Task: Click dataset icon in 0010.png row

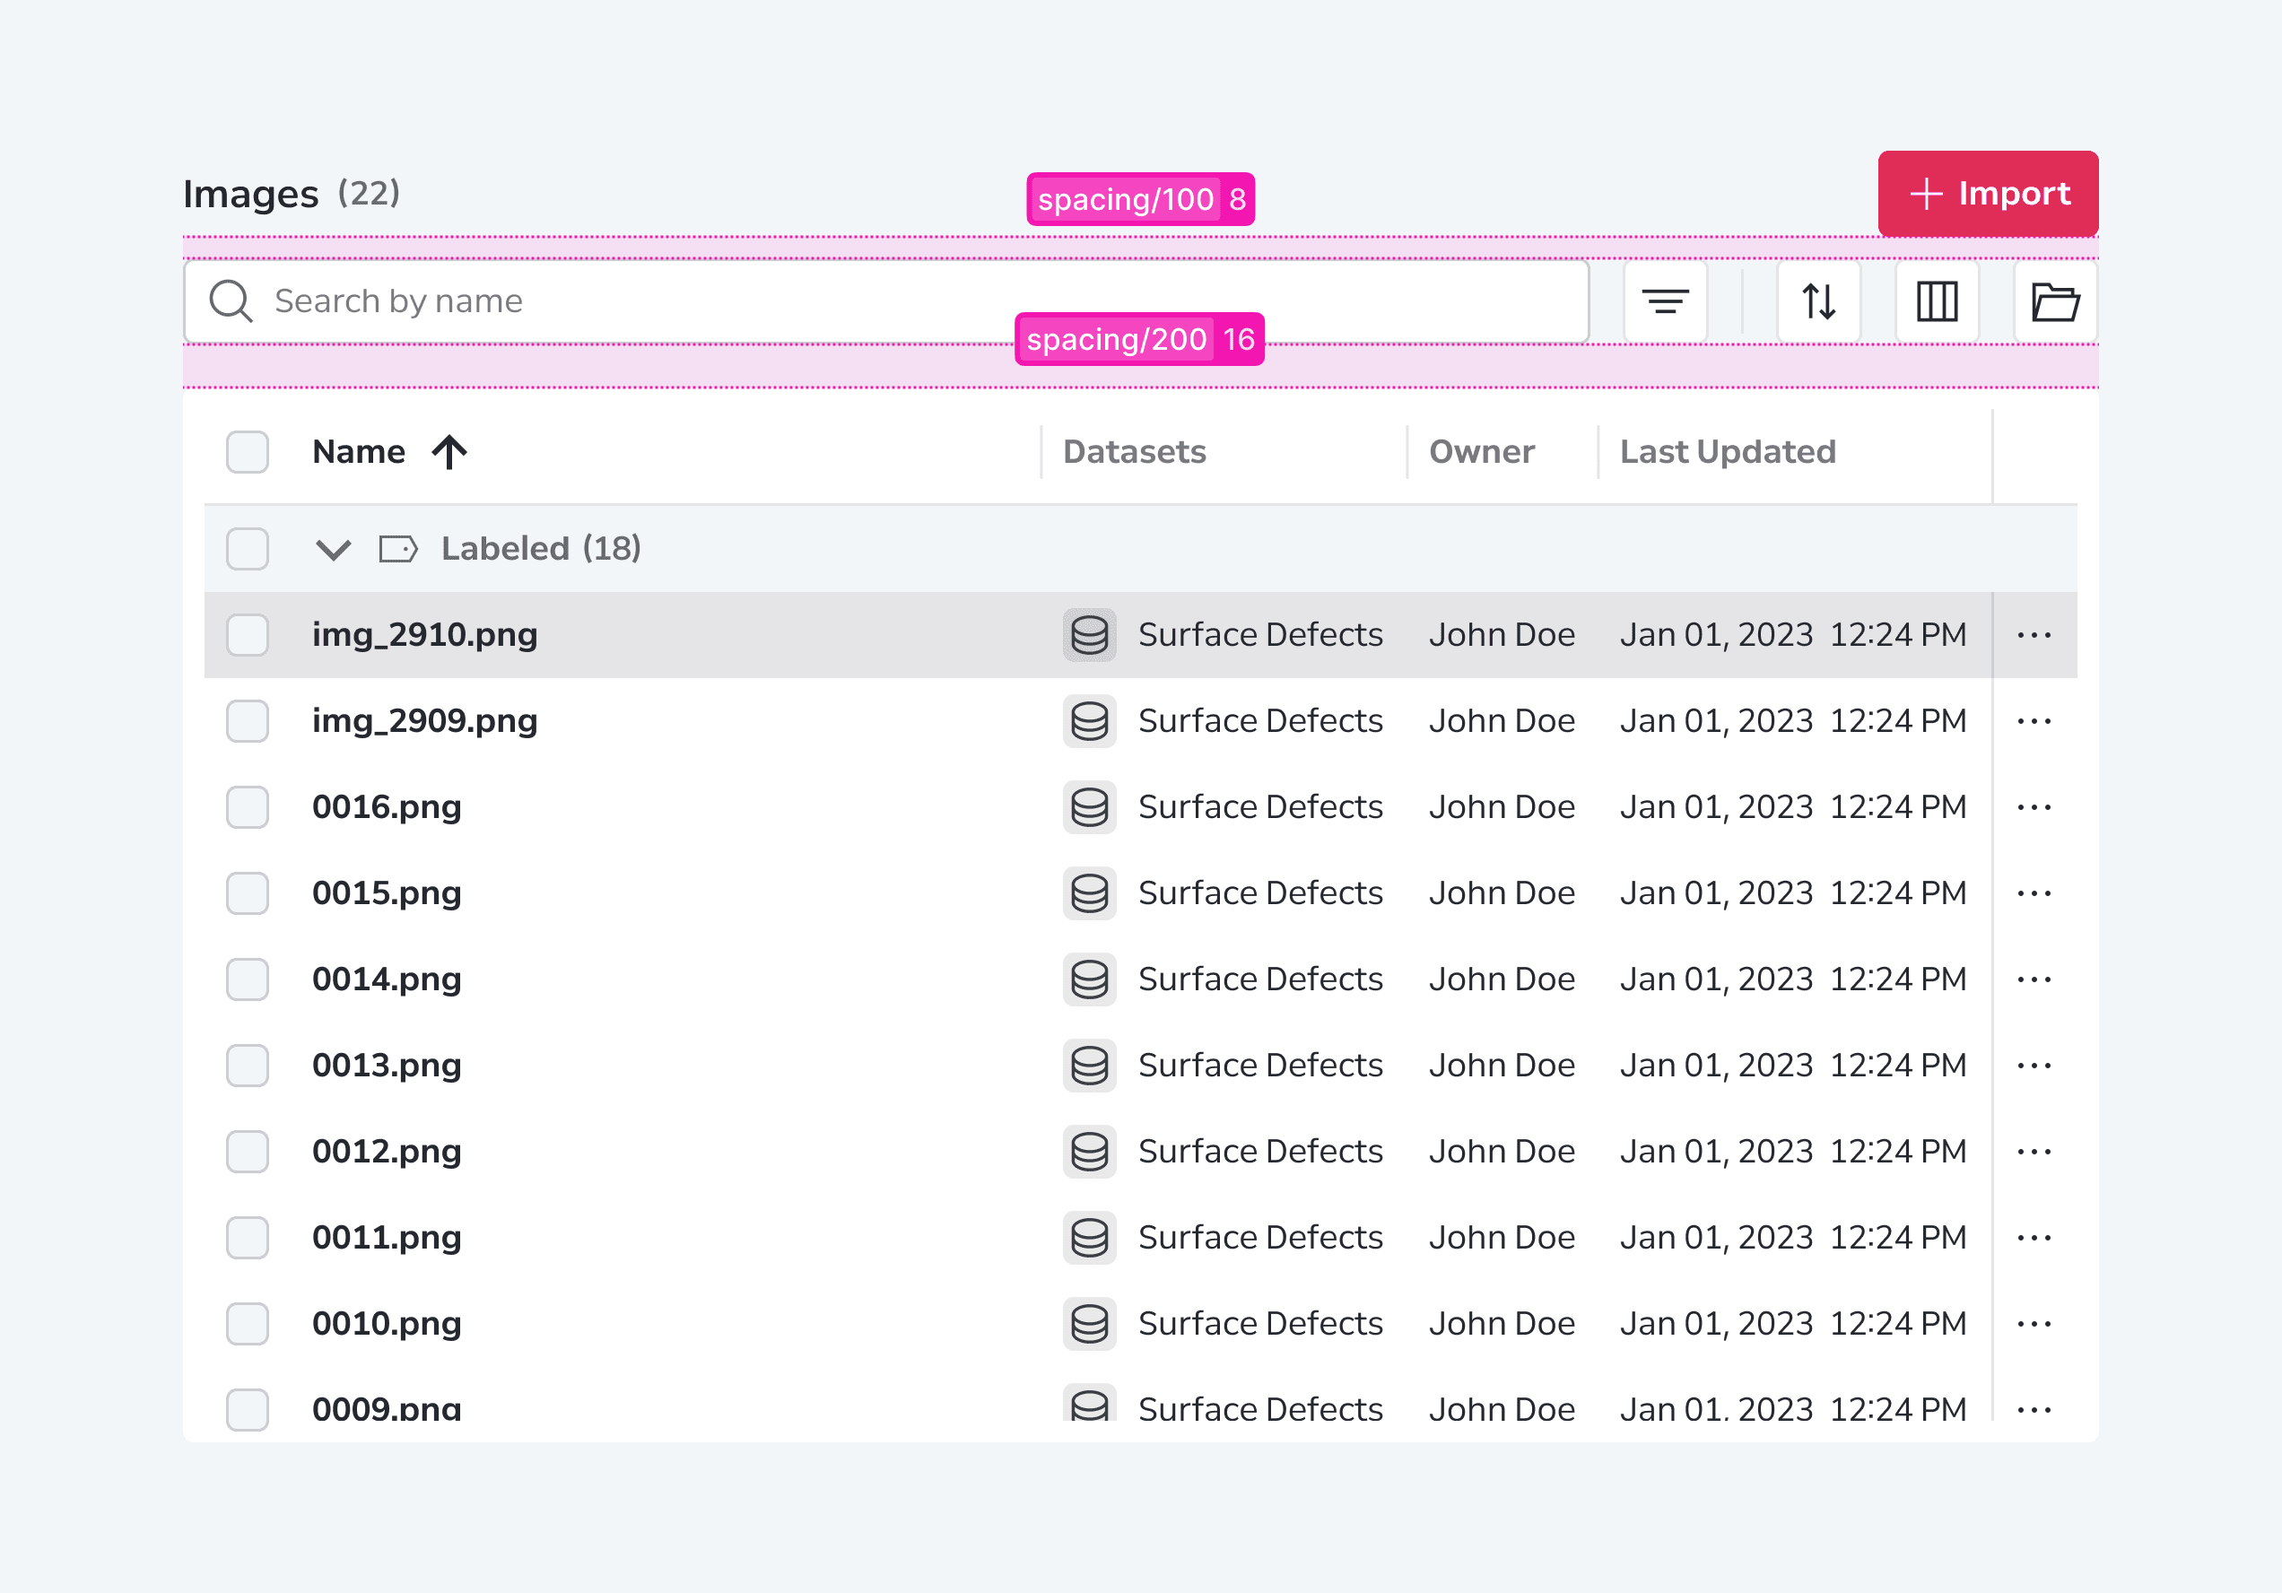Action: tap(1089, 1324)
